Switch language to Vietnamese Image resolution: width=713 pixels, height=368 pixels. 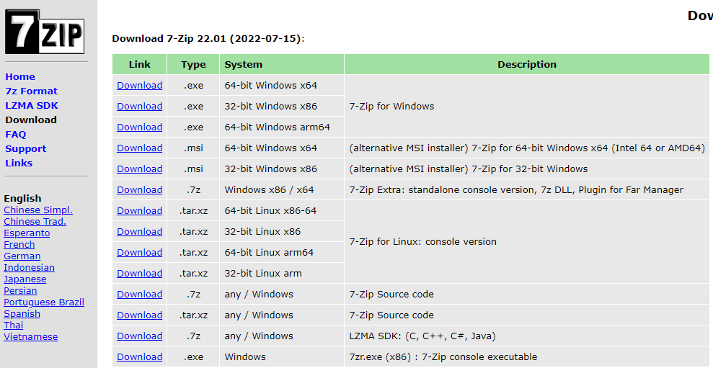tap(31, 336)
